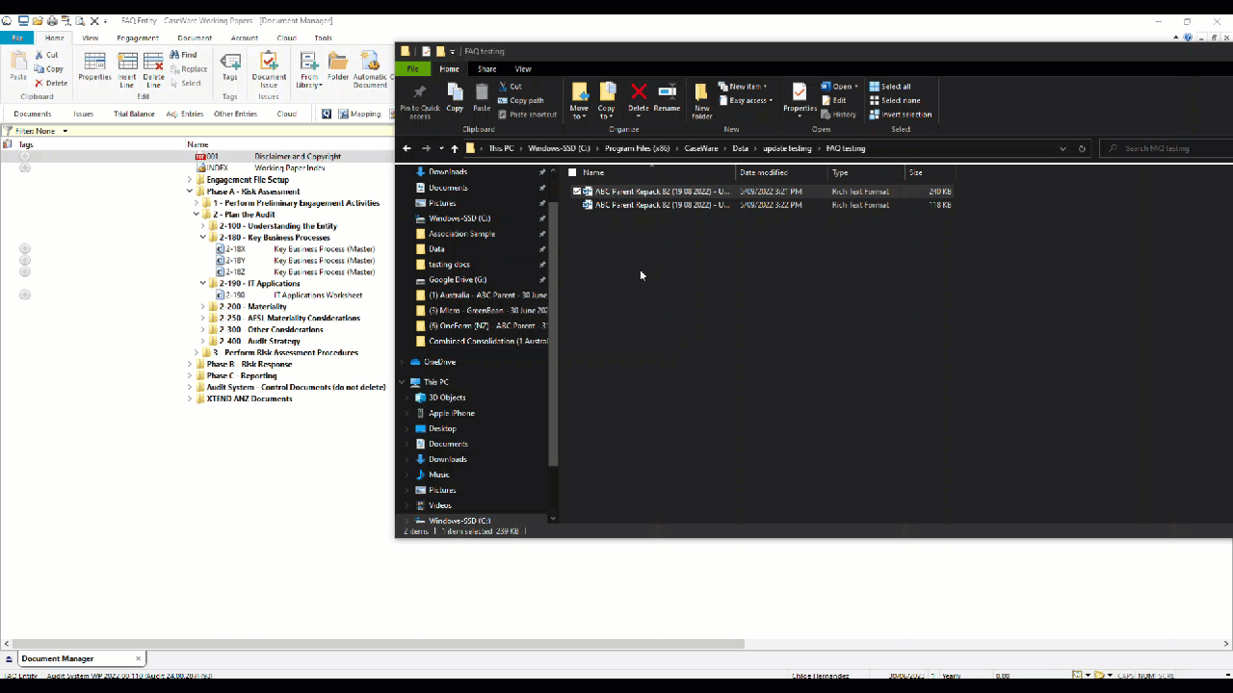Viewport: 1233px width, 693px height.
Task: Open the Tools tab in CaseWare
Action: tap(323, 38)
